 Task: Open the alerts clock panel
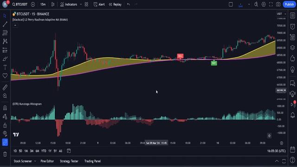point(292,26)
